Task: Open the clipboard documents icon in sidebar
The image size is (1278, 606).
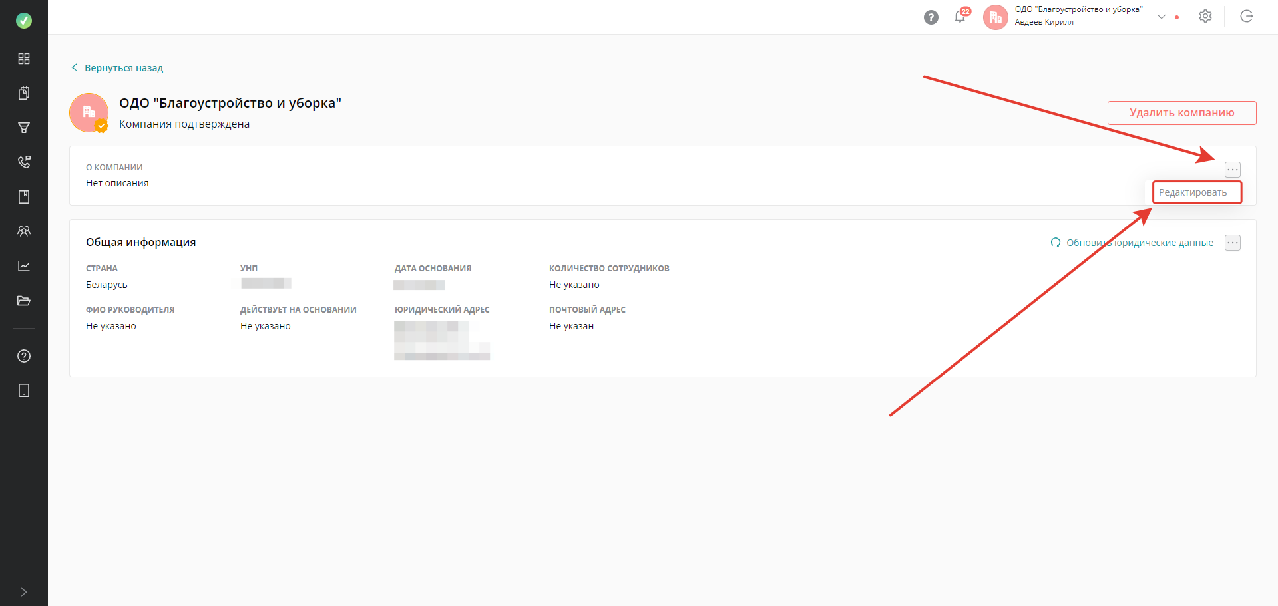Action: click(x=24, y=93)
